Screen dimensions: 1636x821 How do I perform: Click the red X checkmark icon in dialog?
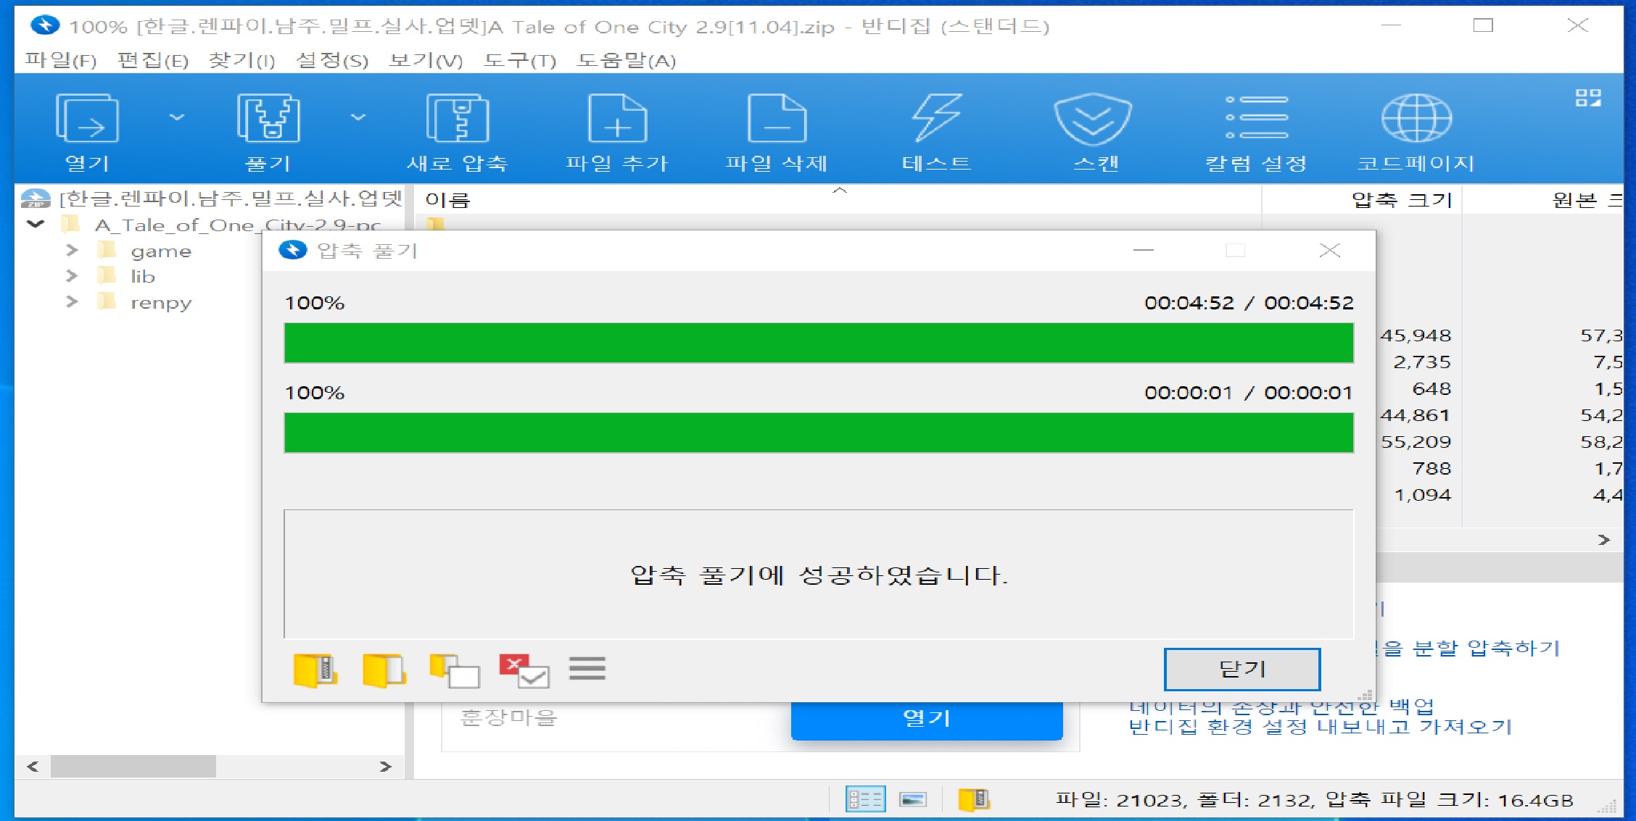(x=524, y=670)
